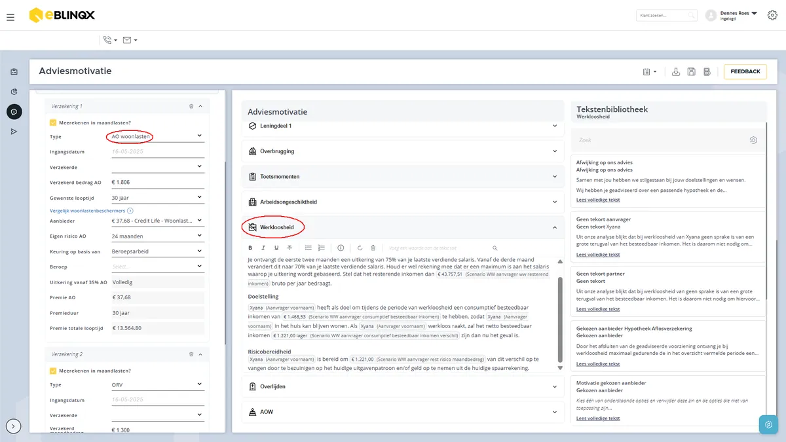Screen dimensions: 786x442
Task: Open the Eigen risico AO dropdown
Action: (x=157, y=236)
